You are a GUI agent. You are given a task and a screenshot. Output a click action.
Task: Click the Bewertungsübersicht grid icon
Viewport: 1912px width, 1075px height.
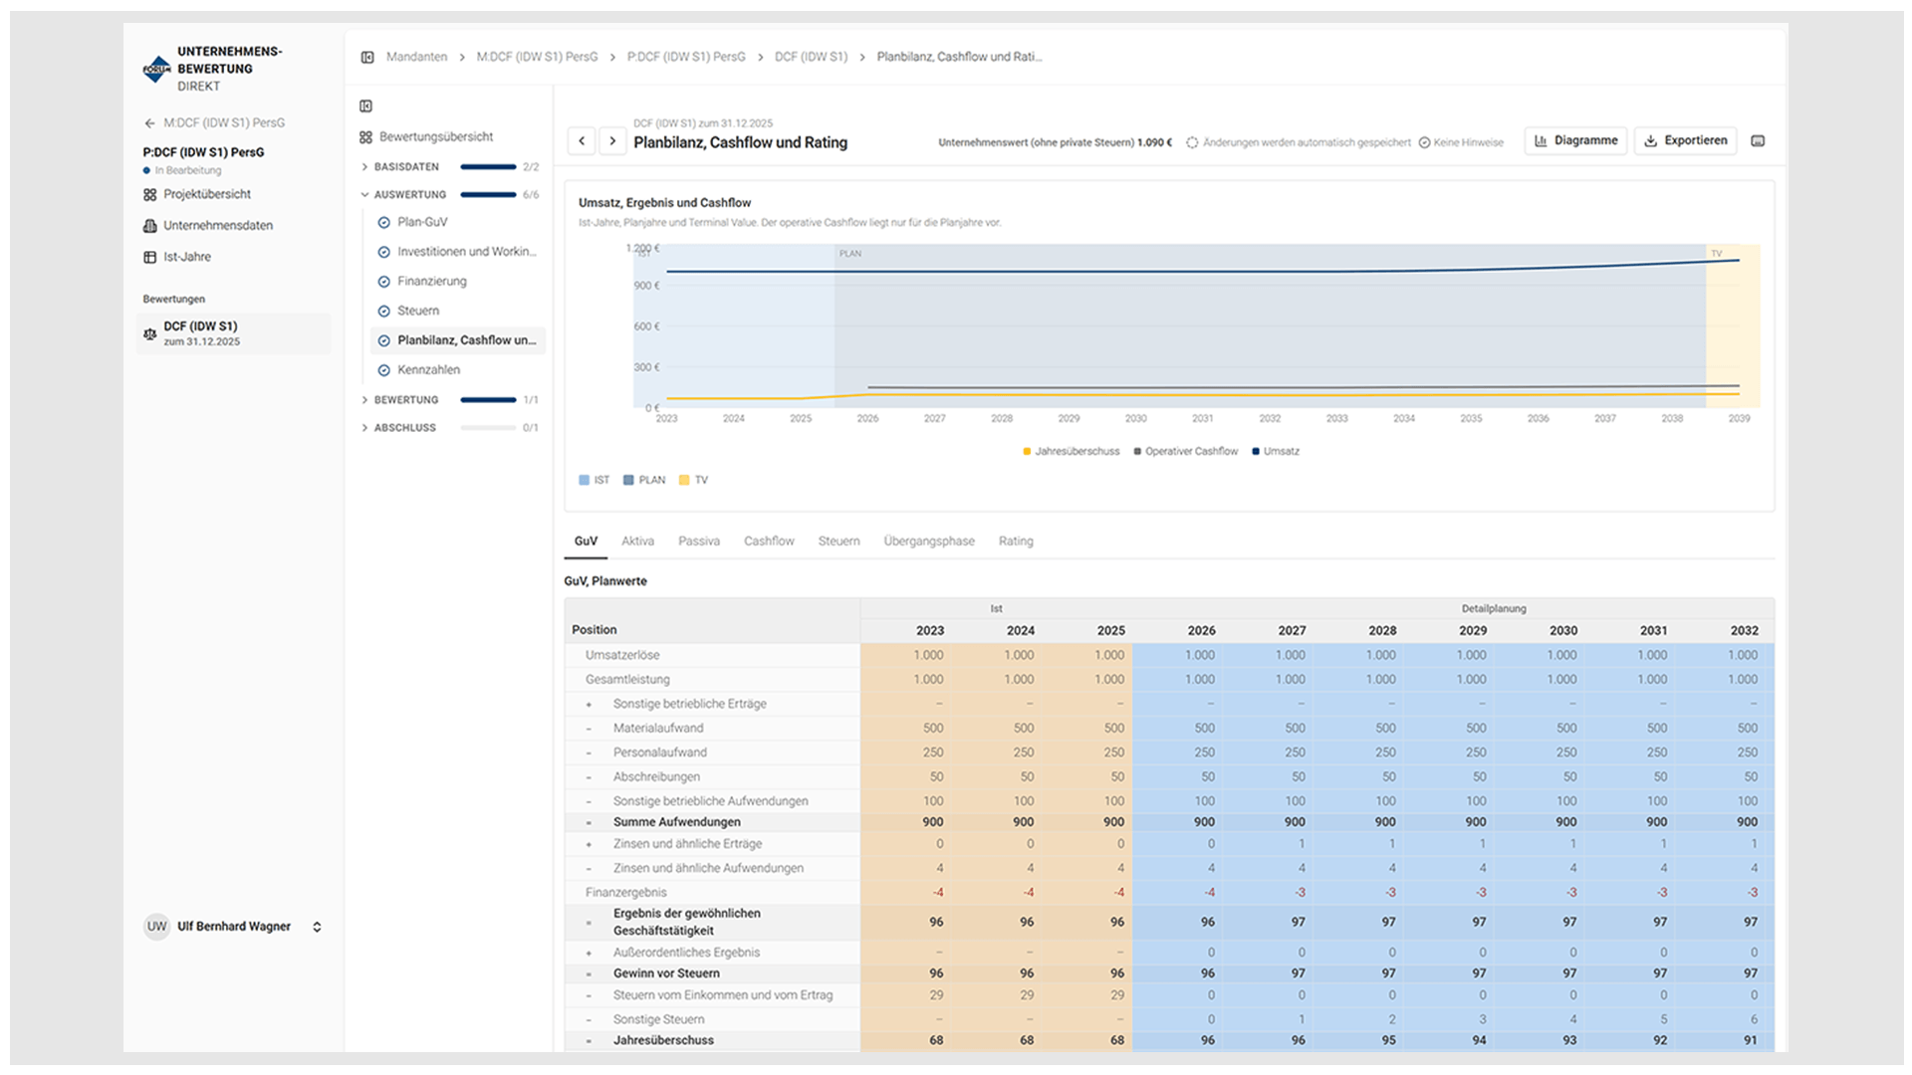click(x=365, y=137)
